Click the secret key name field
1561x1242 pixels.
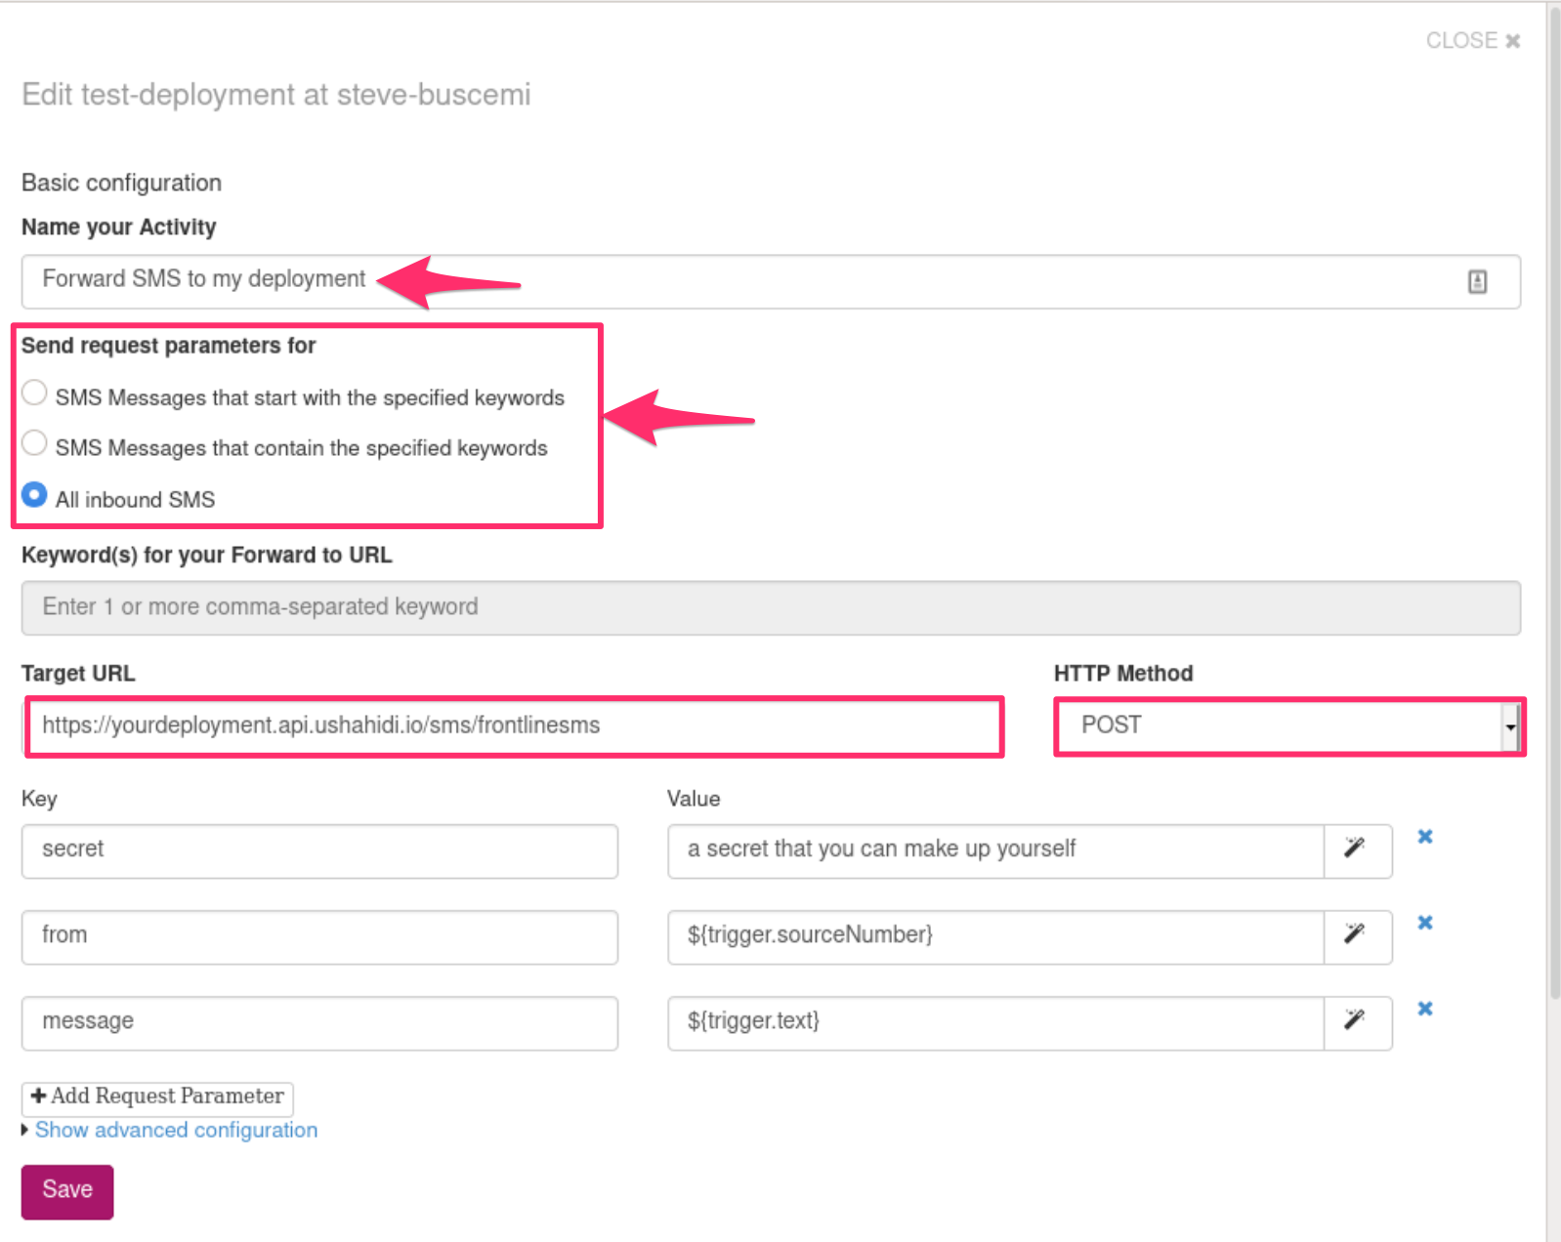(319, 850)
